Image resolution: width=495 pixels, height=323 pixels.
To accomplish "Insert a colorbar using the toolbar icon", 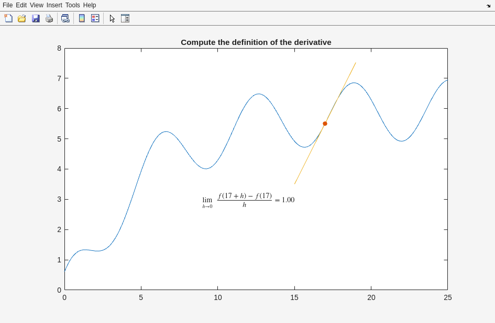I will [82, 18].
